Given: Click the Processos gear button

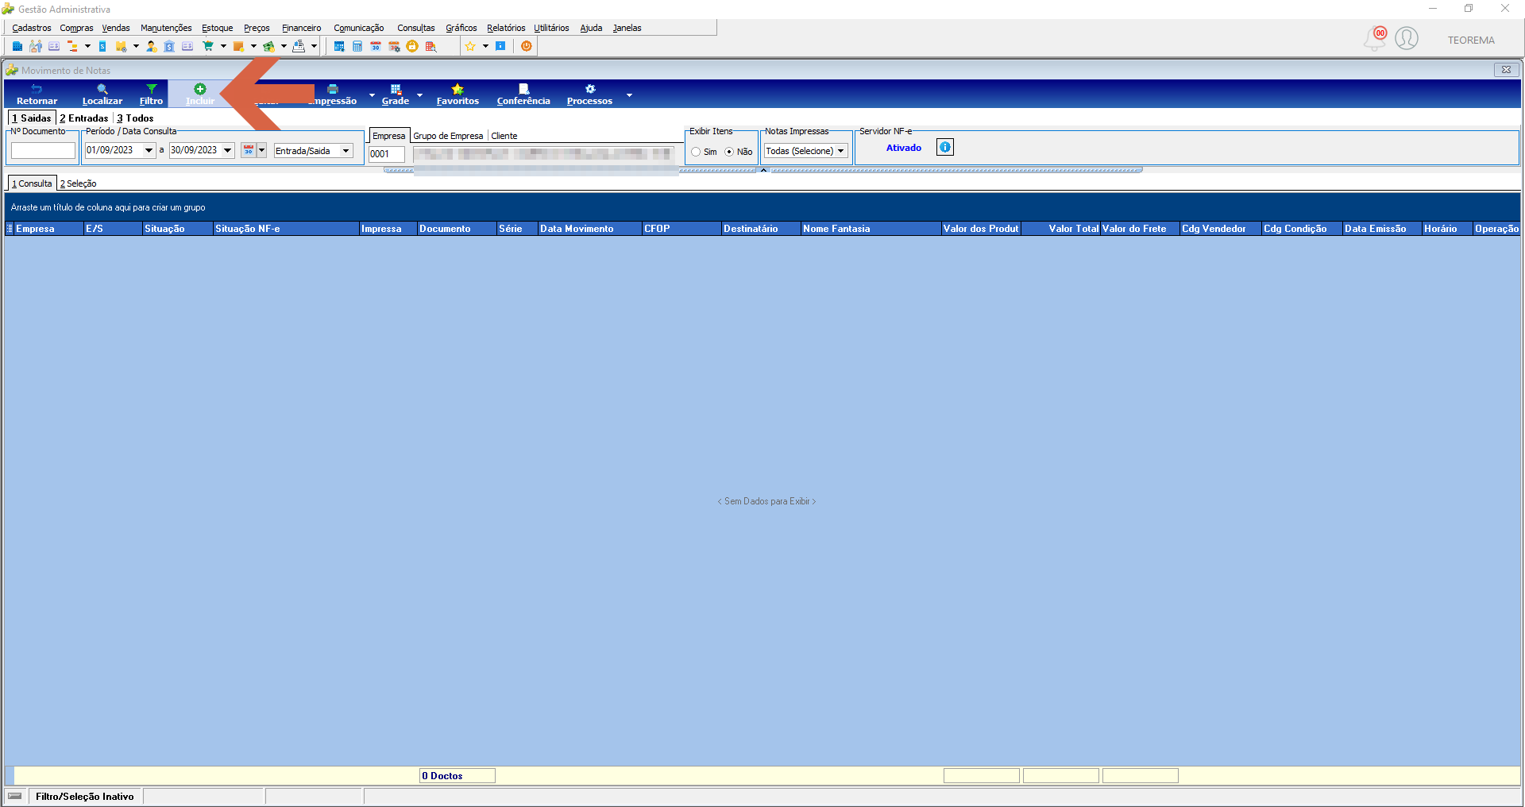Looking at the screenshot, I should (589, 94).
